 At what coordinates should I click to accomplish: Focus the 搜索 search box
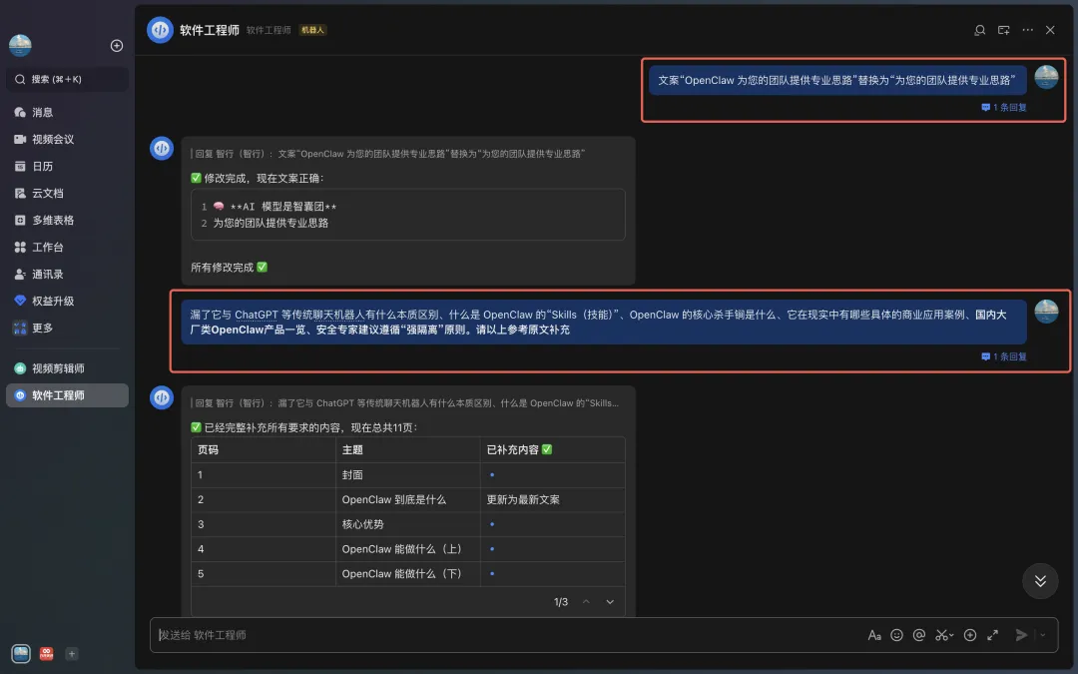click(68, 79)
